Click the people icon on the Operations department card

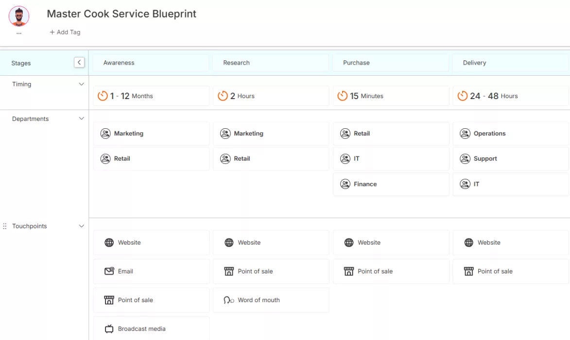(465, 133)
